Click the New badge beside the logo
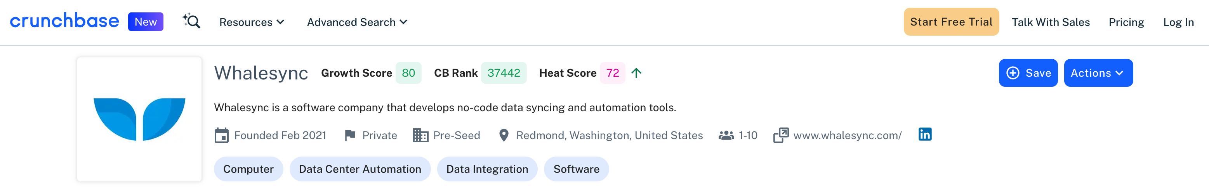The image size is (1209, 193). coord(146,22)
